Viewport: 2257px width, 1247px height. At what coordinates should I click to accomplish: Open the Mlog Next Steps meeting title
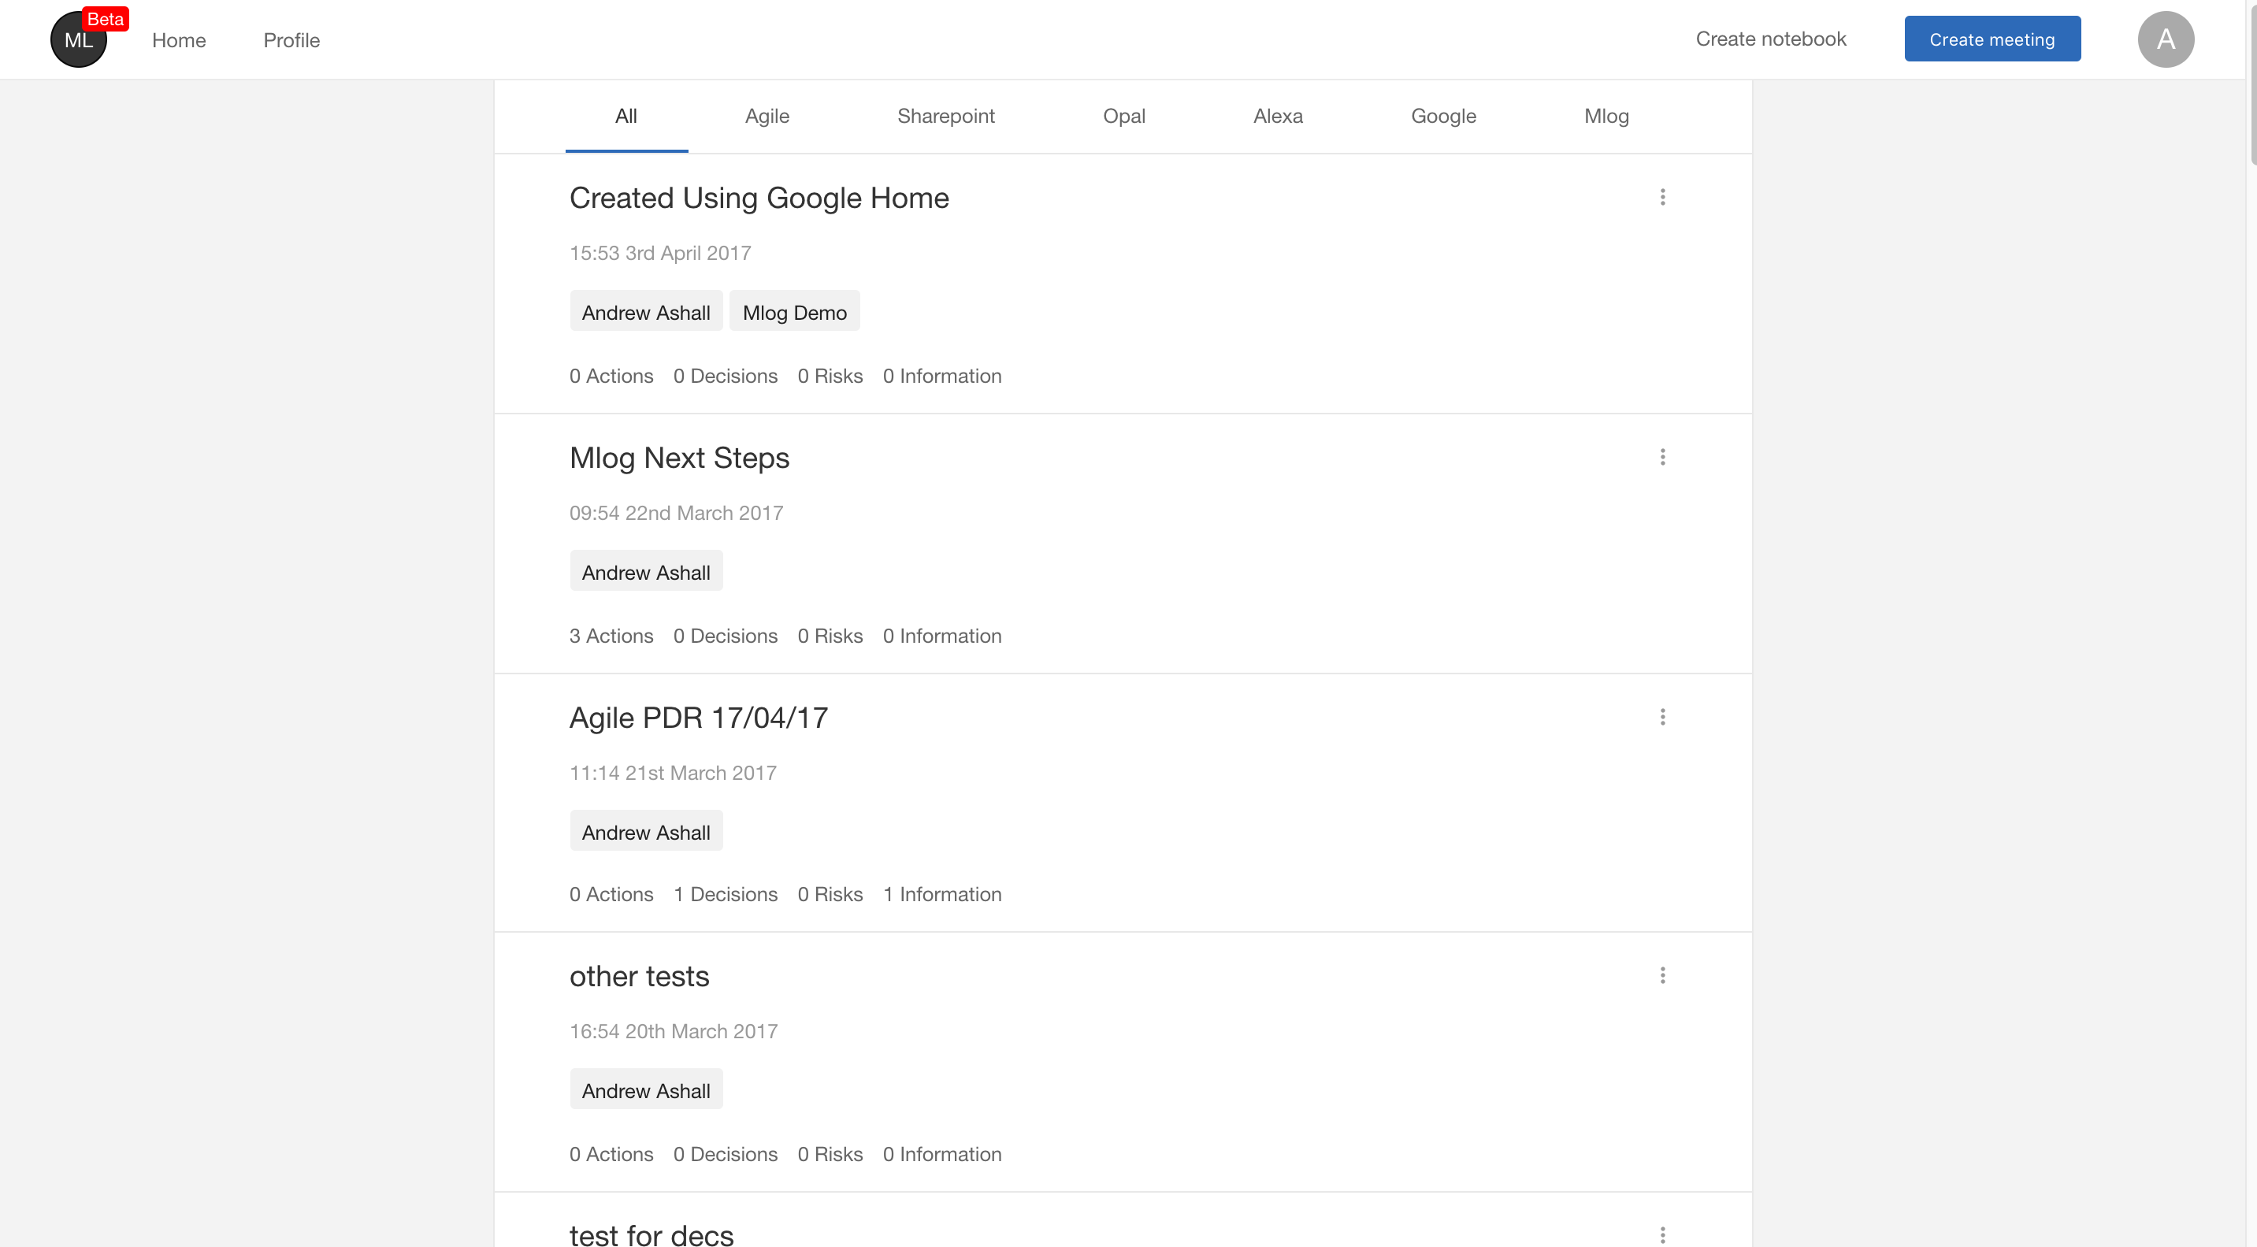pyautogui.click(x=679, y=458)
